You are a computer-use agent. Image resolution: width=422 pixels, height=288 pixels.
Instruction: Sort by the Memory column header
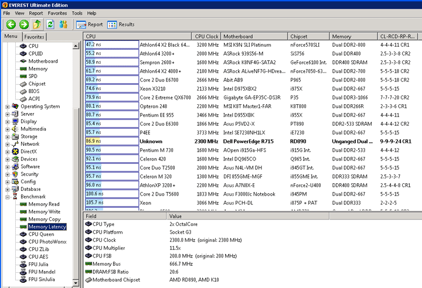coord(353,36)
